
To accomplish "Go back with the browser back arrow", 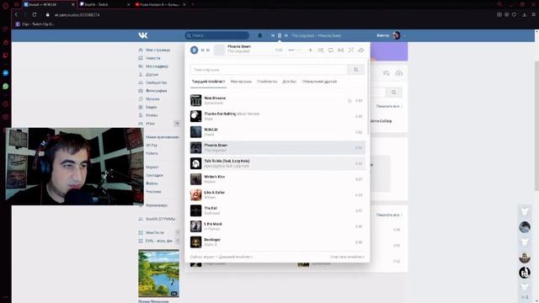I will coord(16,15).
